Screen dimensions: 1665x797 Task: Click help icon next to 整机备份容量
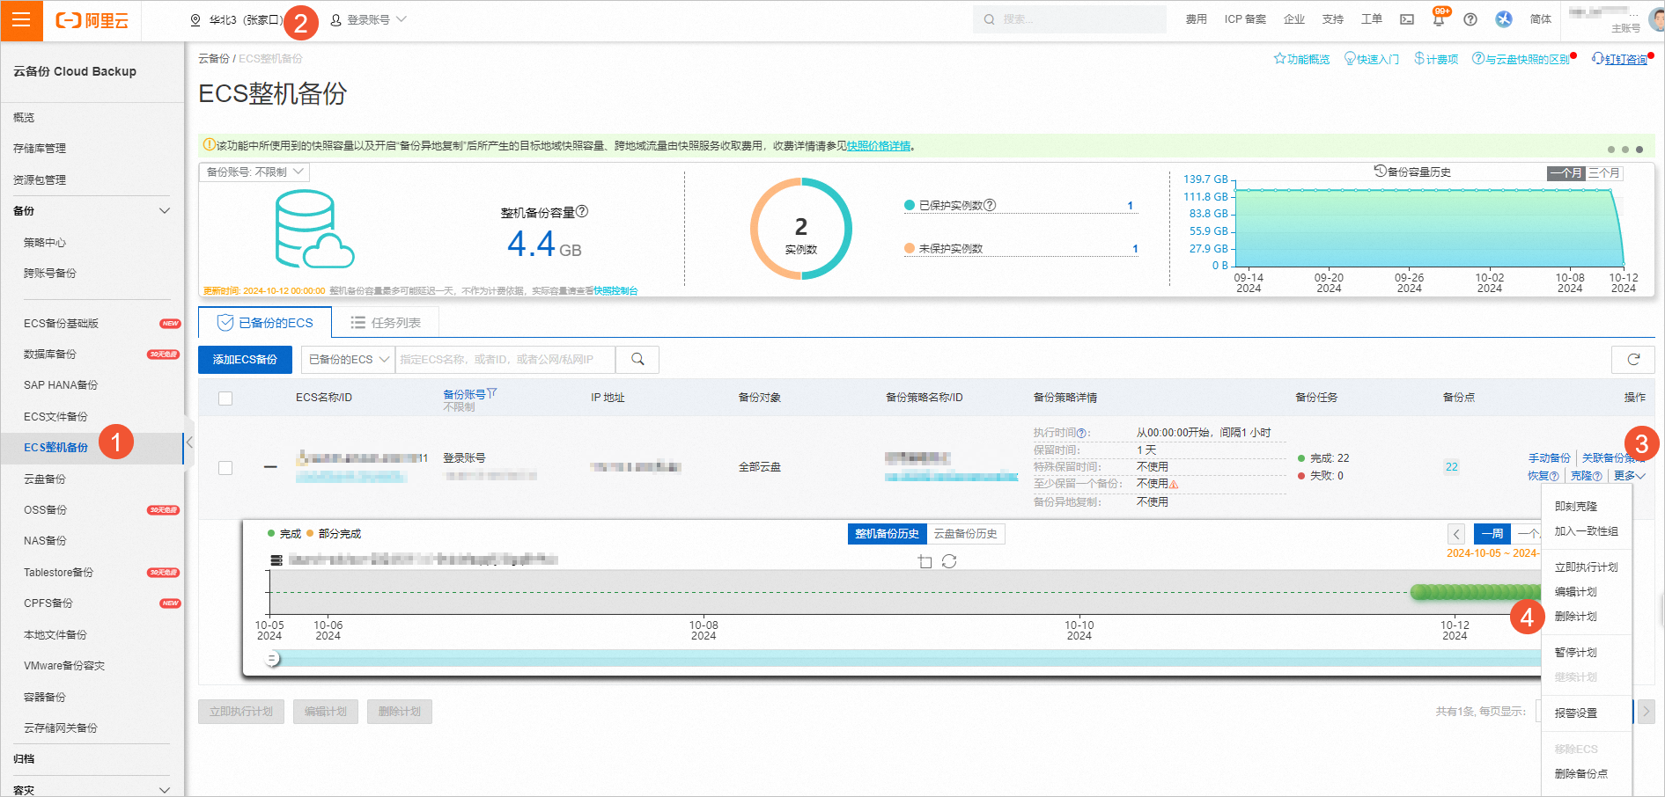582,212
